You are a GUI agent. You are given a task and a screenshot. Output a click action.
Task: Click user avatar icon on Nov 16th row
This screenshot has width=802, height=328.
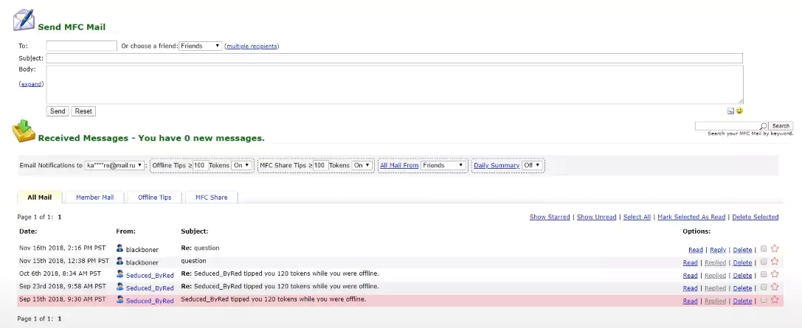click(120, 248)
